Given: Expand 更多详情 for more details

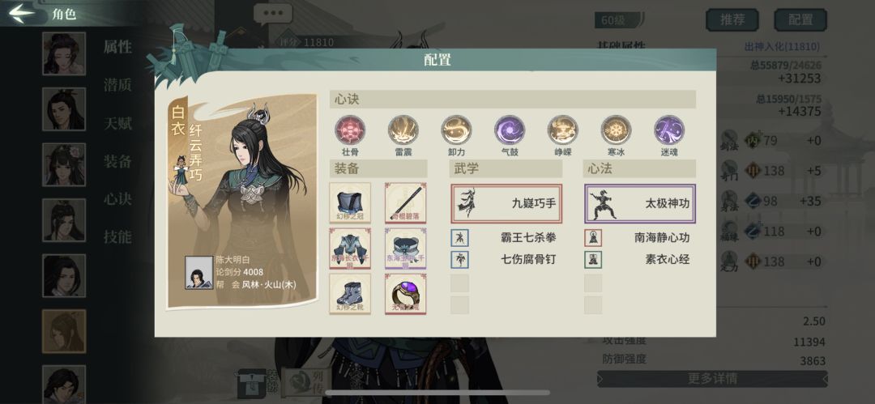Looking at the screenshot, I should pyautogui.click(x=712, y=379).
